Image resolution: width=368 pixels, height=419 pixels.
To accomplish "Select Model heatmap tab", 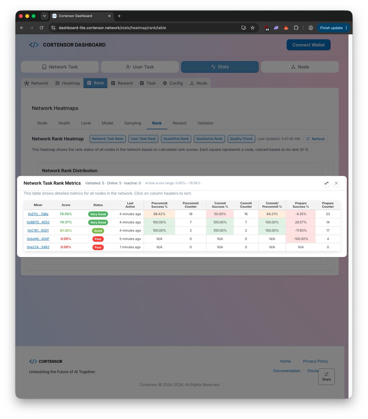I will pyautogui.click(x=108, y=123).
